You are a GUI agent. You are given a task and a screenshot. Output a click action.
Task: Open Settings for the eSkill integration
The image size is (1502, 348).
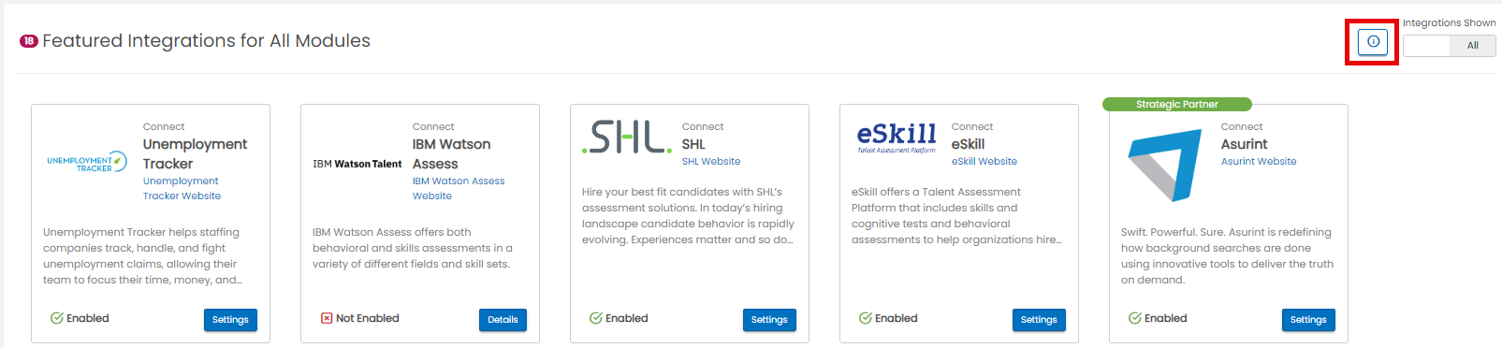1039,320
